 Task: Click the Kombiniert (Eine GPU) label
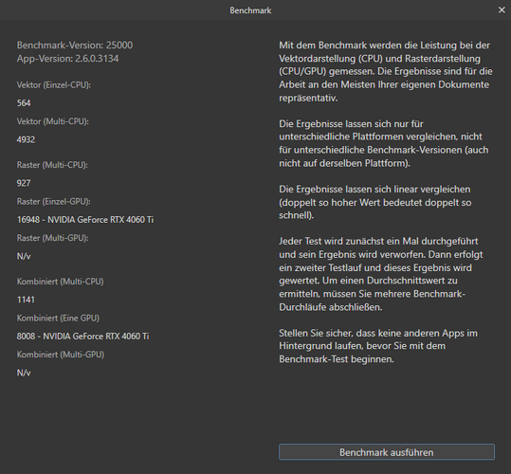pyautogui.click(x=58, y=319)
